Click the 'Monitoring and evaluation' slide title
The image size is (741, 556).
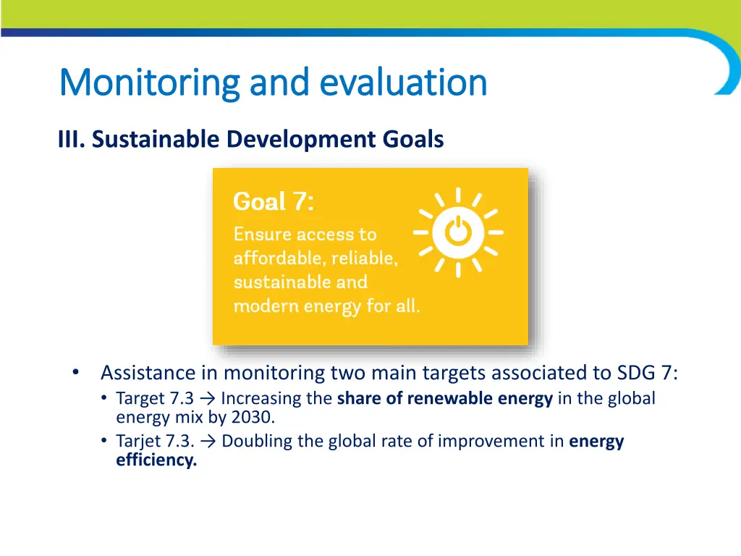coord(273,83)
